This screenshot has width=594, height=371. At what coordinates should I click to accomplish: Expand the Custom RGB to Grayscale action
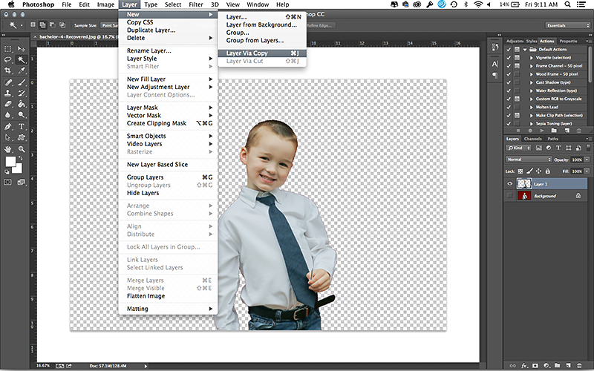click(x=531, y=99)
